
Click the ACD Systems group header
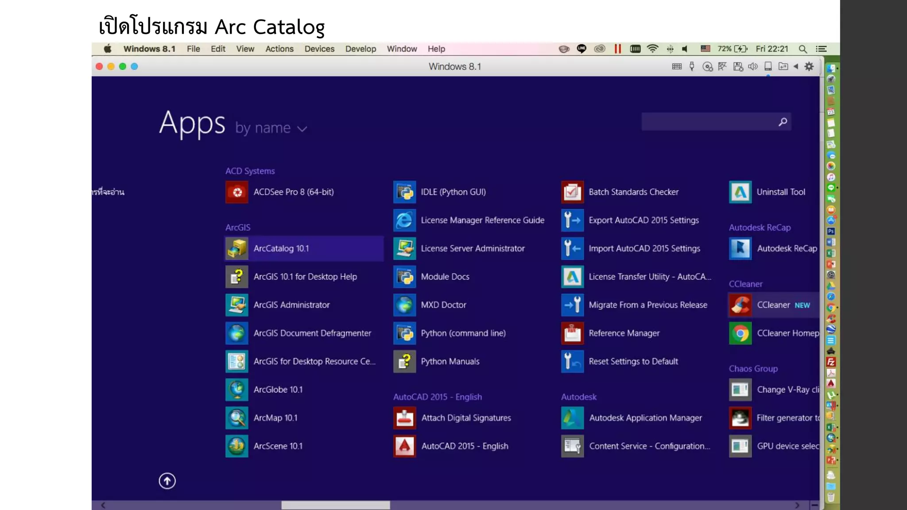pyautogui.click(x=250, y=171)
